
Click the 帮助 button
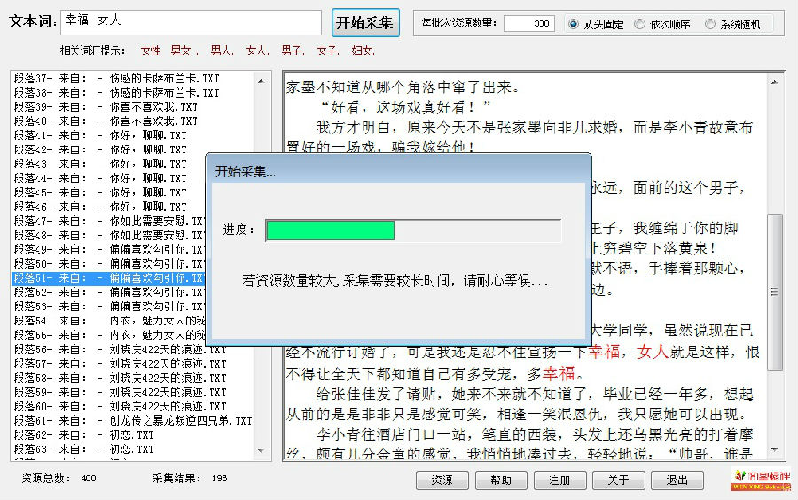click(x=501, y=480)
